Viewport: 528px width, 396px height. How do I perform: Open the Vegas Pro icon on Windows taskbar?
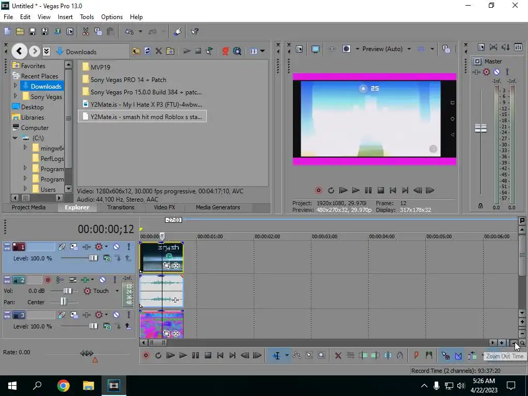click(113, 386)
